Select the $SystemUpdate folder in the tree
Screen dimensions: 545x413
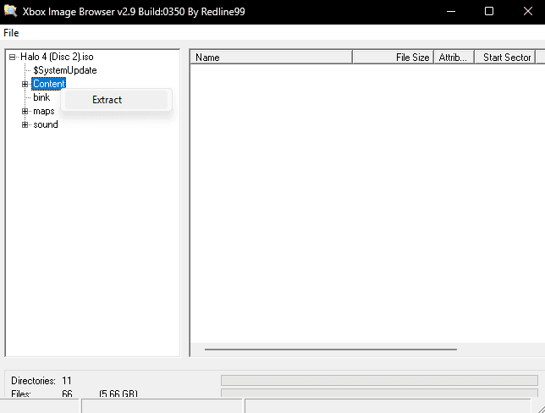[64, 70]
